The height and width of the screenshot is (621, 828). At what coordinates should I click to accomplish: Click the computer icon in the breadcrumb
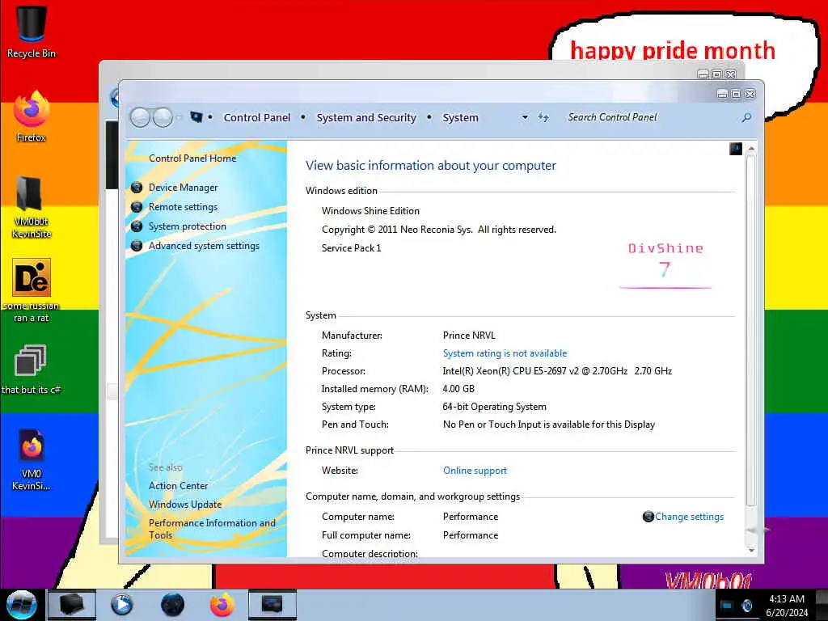pos(196,117)
